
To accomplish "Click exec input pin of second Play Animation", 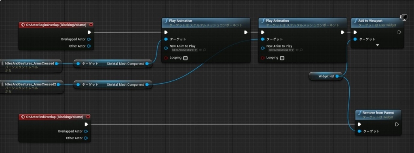I will pyautogui.click(x=262, y=32).
